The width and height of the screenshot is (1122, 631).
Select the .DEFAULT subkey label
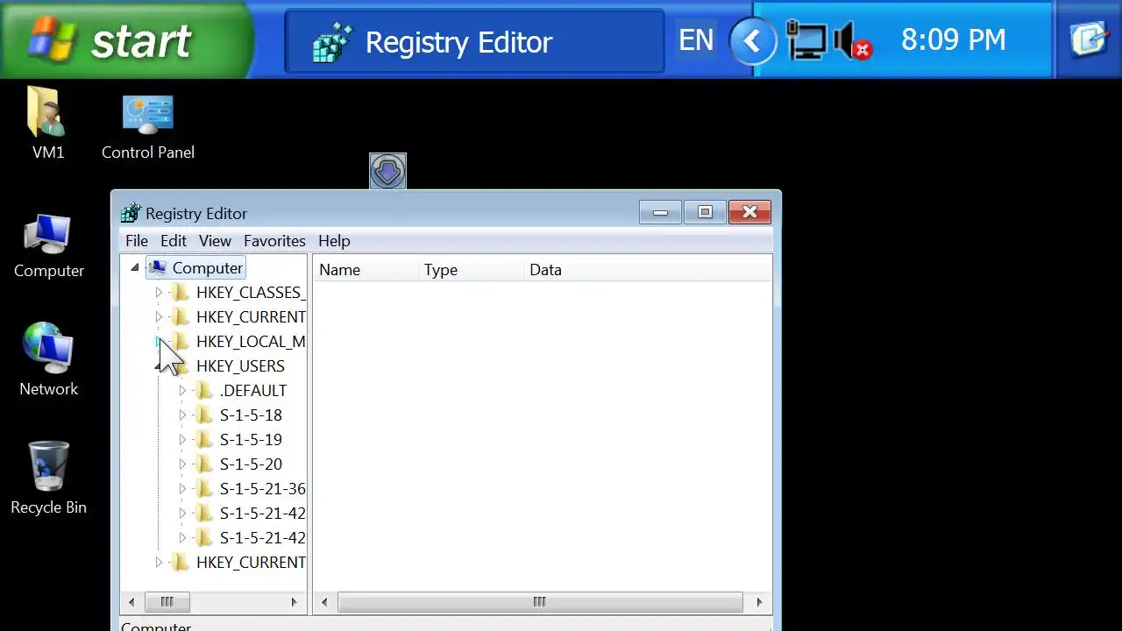[x=253, y=391]
